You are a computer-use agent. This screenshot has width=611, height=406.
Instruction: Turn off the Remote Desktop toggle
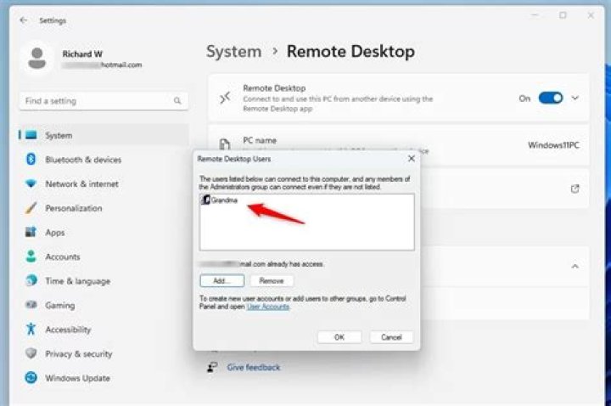coord(551,98)
